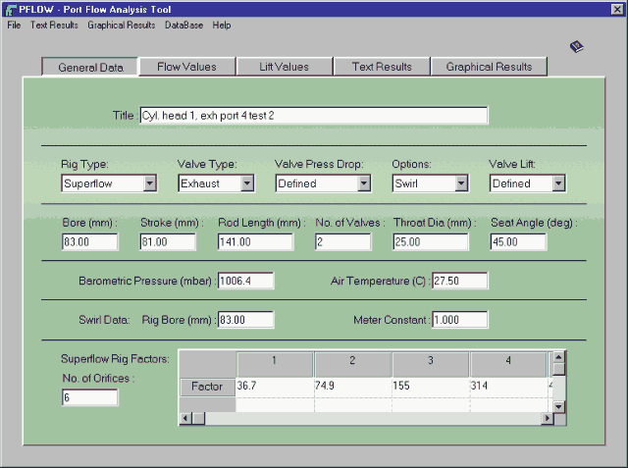
Task: Expand the Options dropdown arrow
Action: point(461,183)
